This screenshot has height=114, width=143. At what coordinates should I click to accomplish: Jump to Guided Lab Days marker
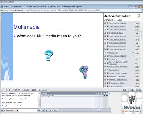coord(116,33)
